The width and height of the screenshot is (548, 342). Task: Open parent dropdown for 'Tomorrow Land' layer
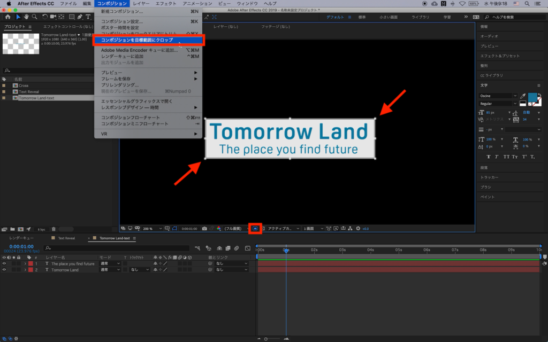point(231,270)
